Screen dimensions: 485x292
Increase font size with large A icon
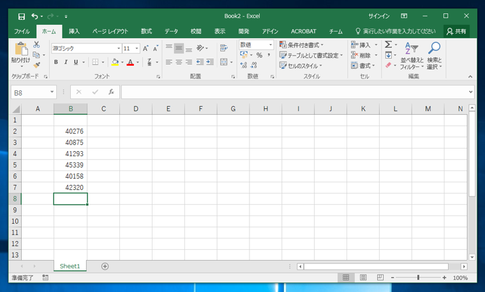point(145,48)
